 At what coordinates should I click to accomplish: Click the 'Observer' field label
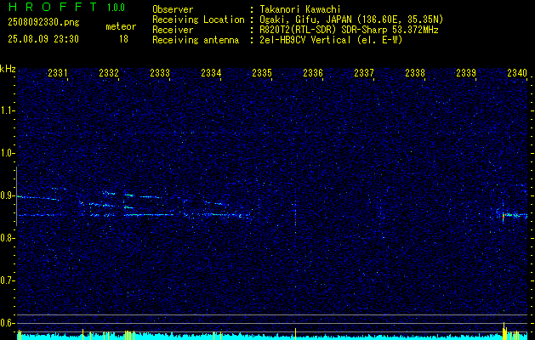click(x=173, y=9)
